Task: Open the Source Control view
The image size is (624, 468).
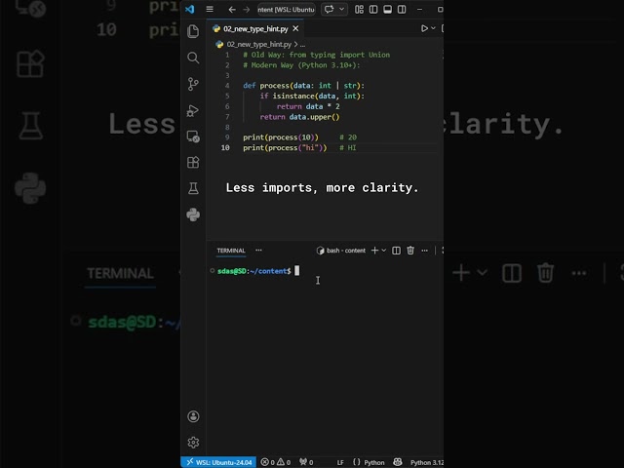Action: 193,84
